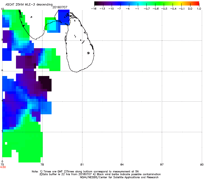Click the -1 color scale label
204x179 pixels.
pyautogui.click(x=137, y=9)
